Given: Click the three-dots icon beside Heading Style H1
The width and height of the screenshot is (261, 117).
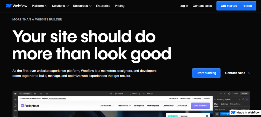Looking at the screenshot, I should pyautogui.click(x=239, y=99).
